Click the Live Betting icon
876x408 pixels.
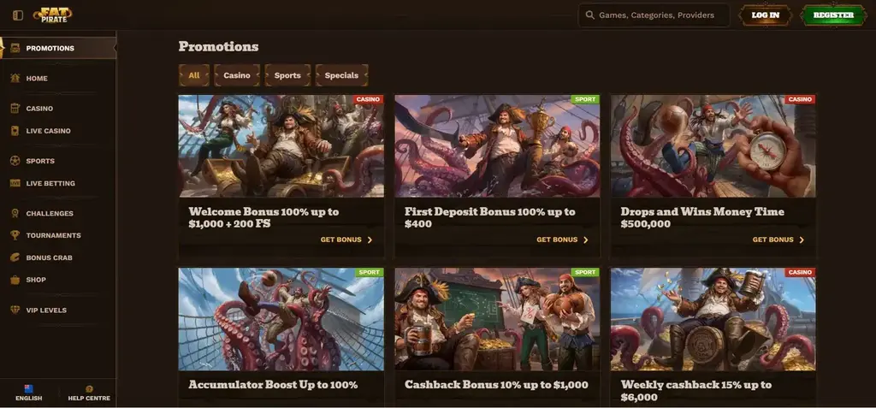point(15,183)
